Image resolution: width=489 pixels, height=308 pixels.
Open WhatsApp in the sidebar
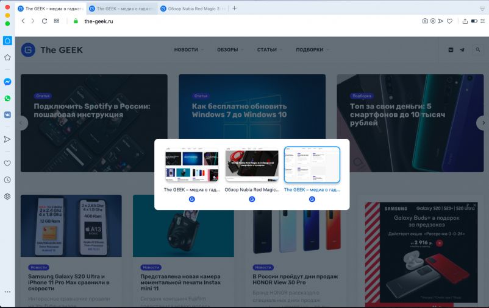click(7, 99)
